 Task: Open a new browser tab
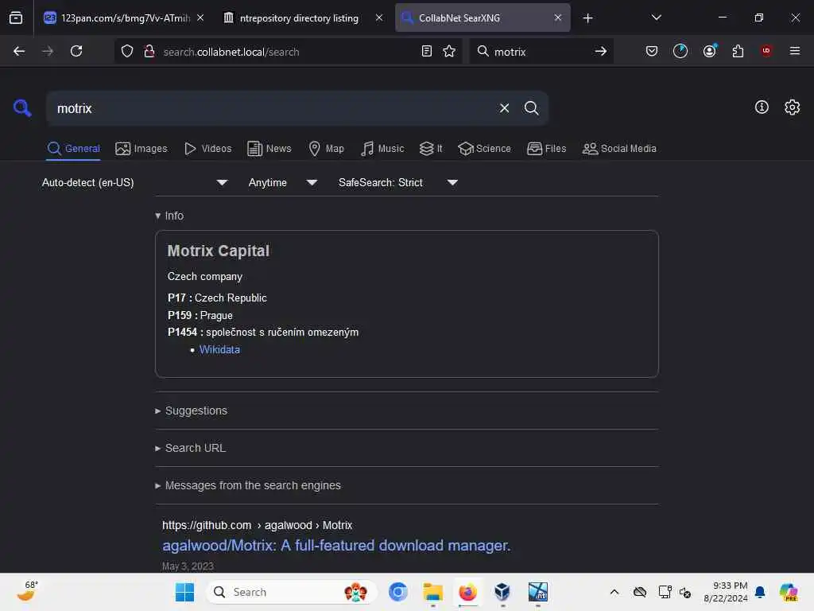tap(587, 18)
